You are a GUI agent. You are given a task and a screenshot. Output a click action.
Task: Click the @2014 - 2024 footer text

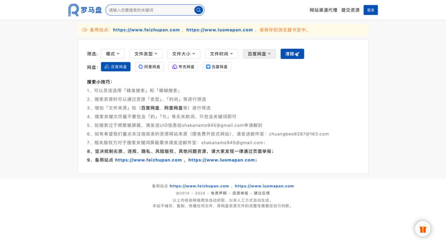click(x=190, y=193)
